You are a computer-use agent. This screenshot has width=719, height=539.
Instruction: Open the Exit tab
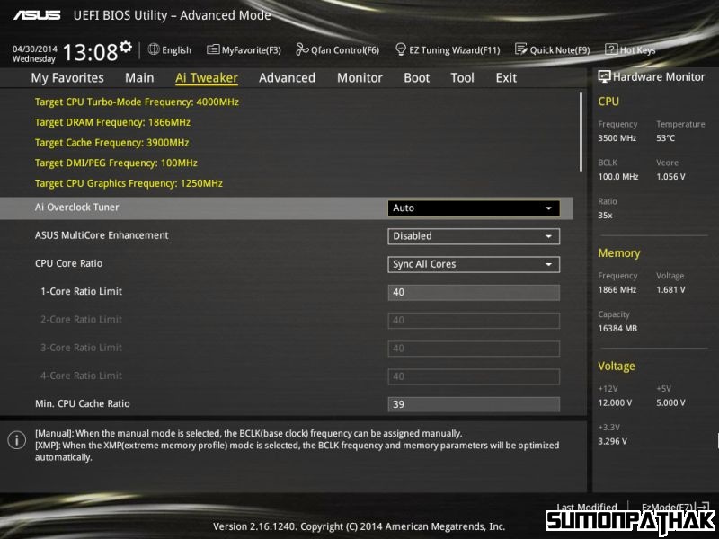506,78
